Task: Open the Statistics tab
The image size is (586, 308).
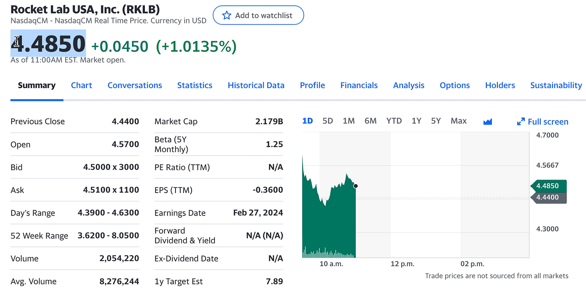Action: [195, 85]
